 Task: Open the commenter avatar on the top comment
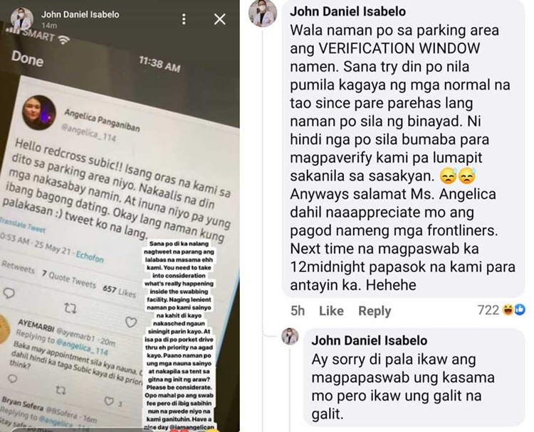(x=263, y=13)
